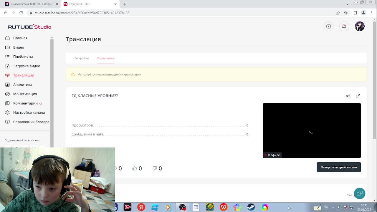
Task: Click the Аналитика chart icon
Action: pos(7,85)
